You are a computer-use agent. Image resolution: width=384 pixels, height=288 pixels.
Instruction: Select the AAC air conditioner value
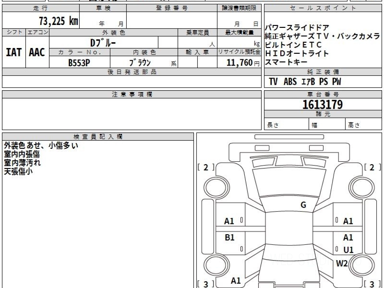(37, 52)
